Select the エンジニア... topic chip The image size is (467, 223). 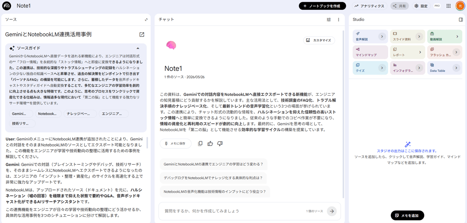coord(113,113)
